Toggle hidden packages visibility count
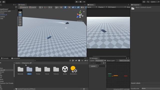The width and height of the screenshot is (160, 90). click(x=86, y=60)
